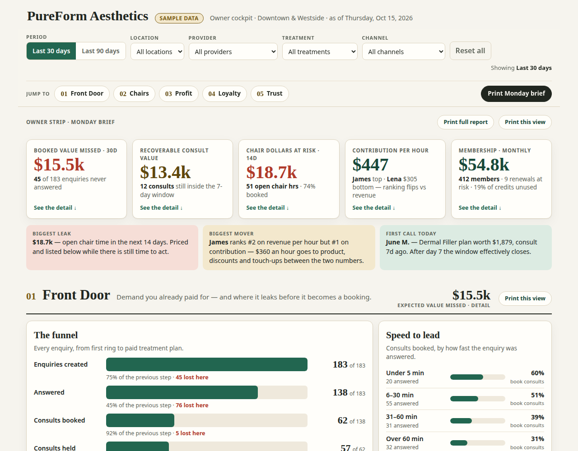
Task: Click Print Monday brief button
Action: pos(516,94)
